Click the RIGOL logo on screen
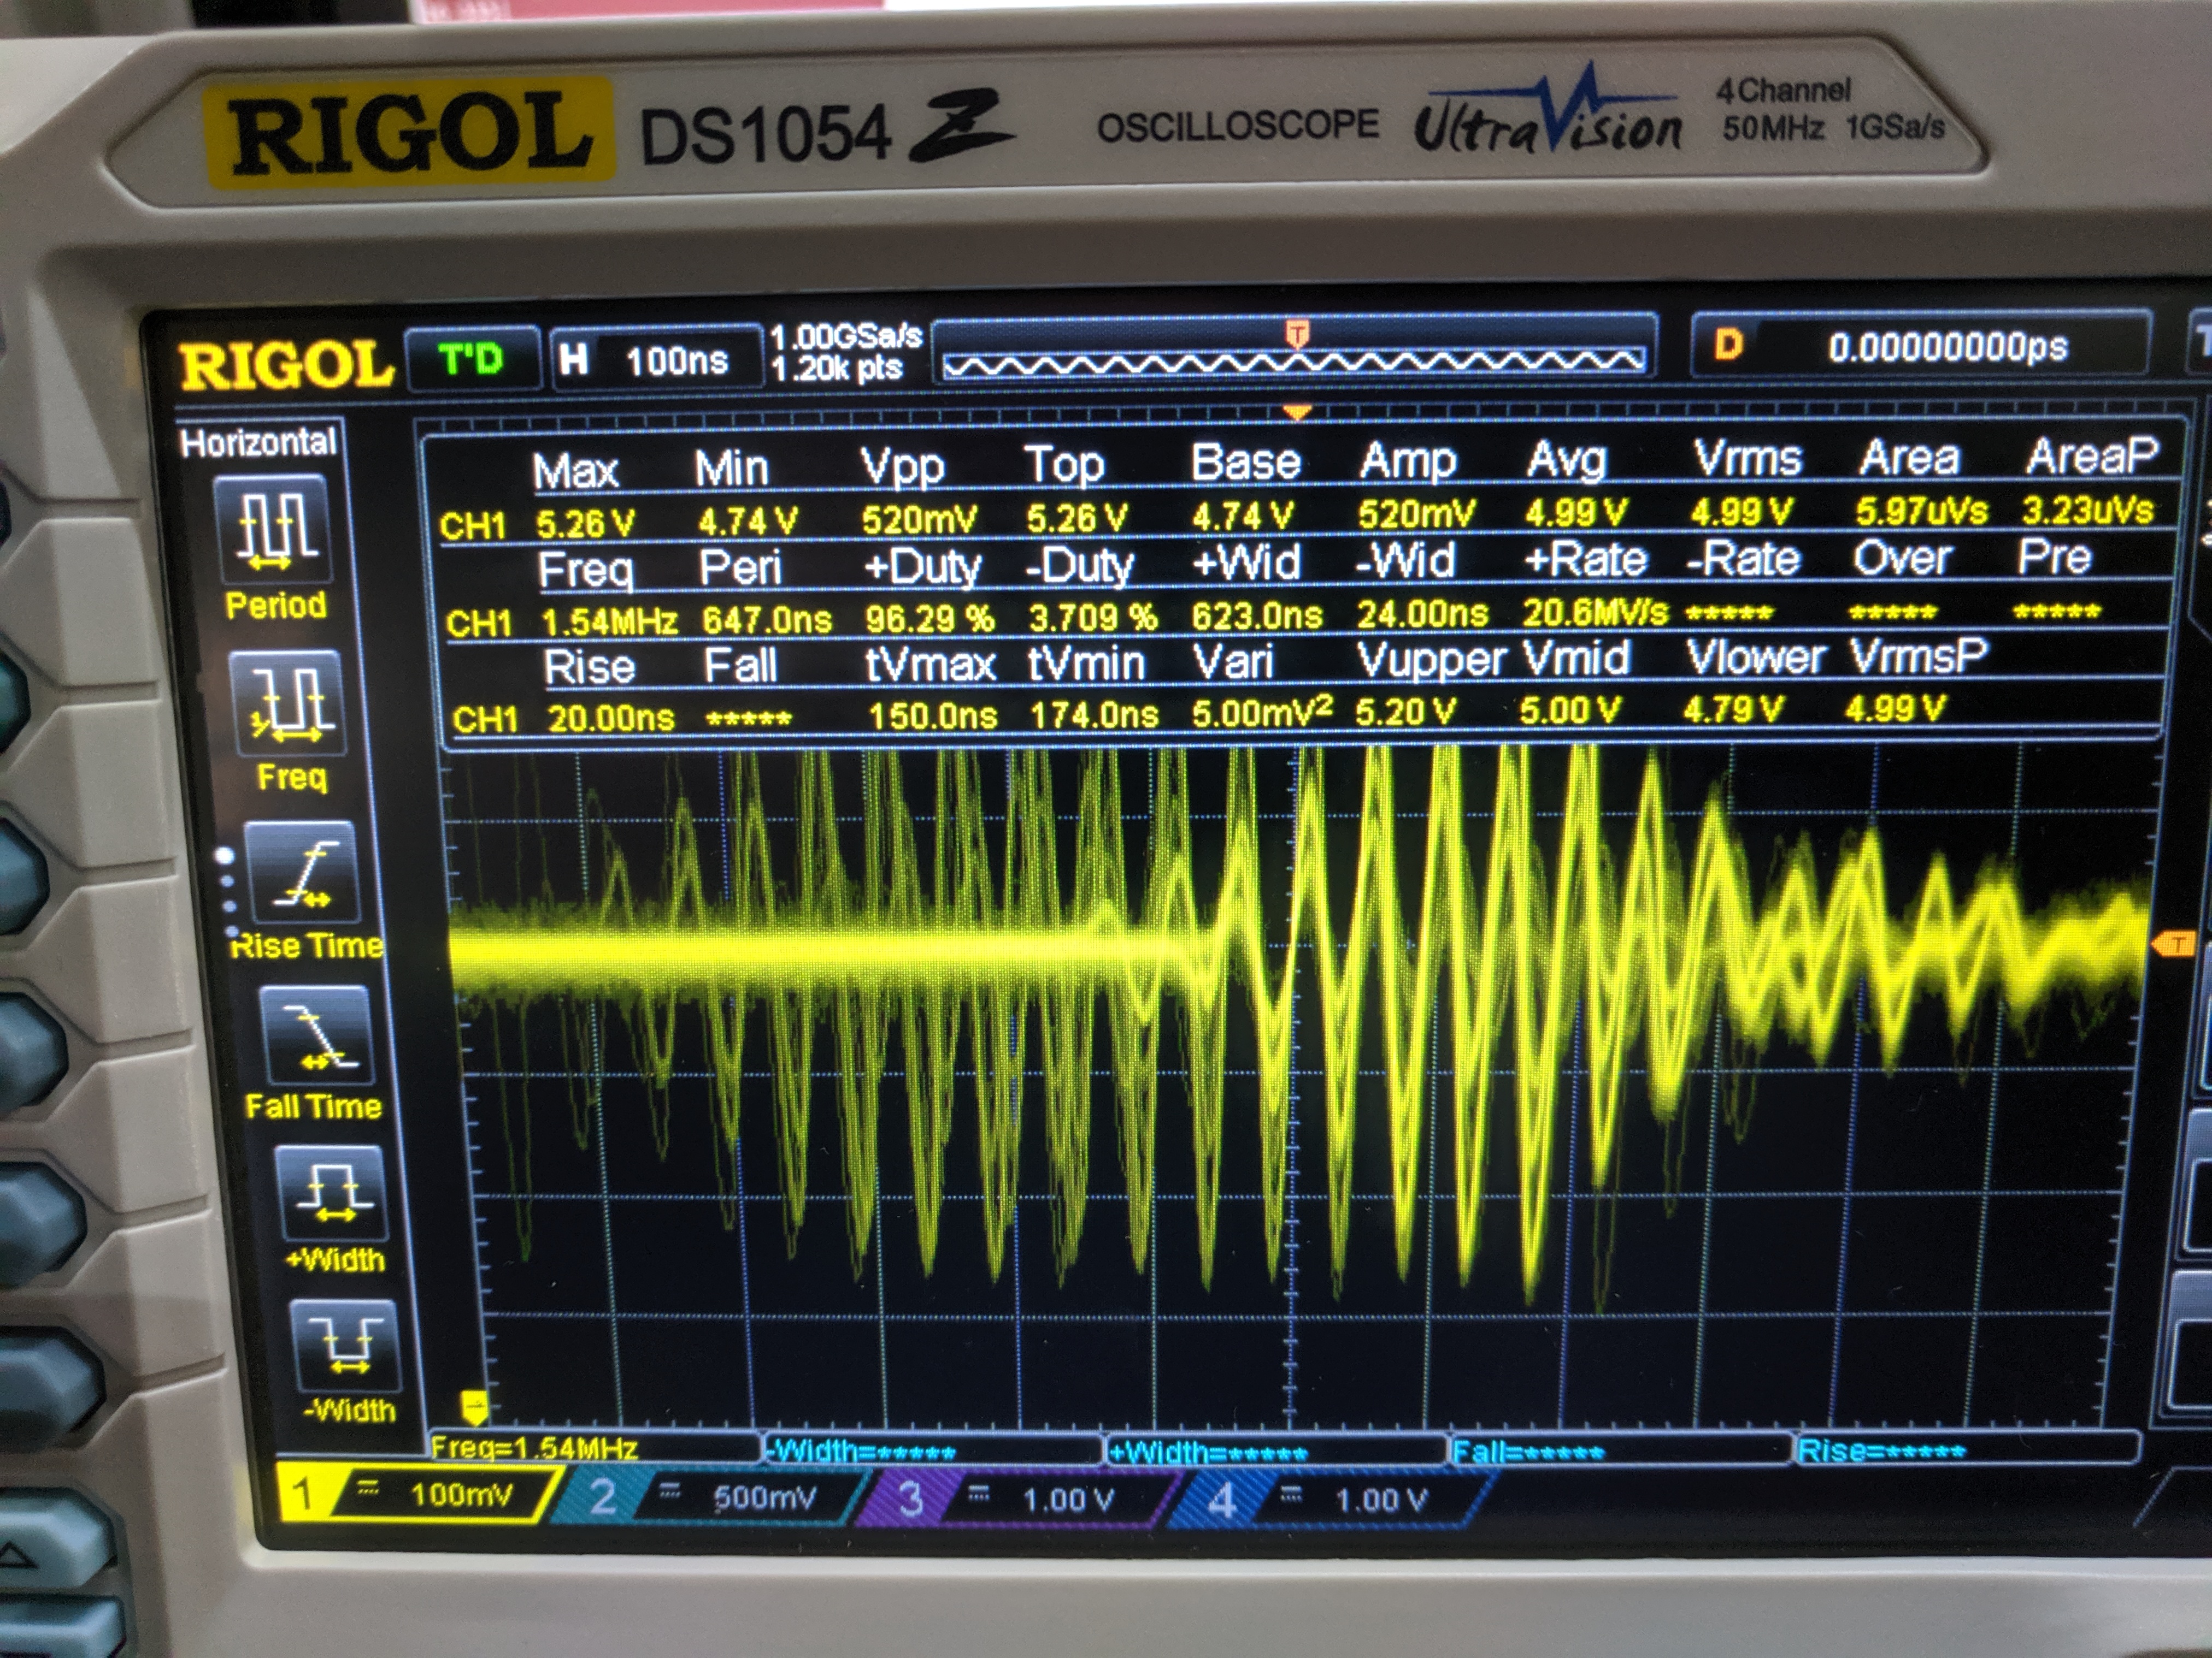The height and width of the screenshot is (1658, 2212). tap(286, 365)
